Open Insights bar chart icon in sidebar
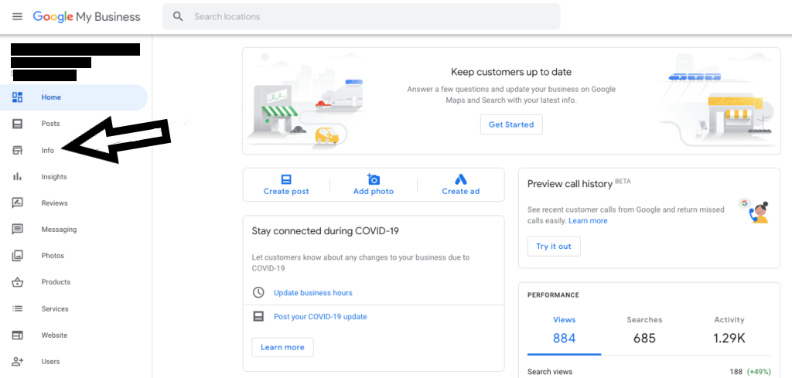Viewport: 792px width, 378px height. click(17, 177)
